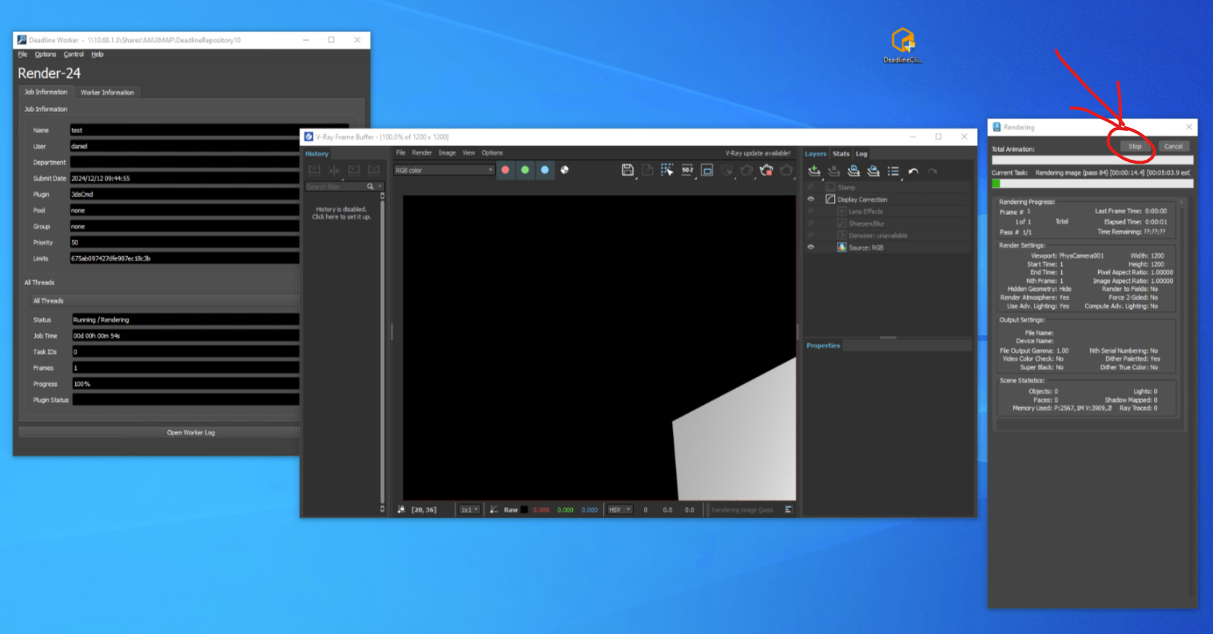Open Help menu in Deadline Worker
The height and width of the screenshot is (634, 1213).
click(x=97, y=54)
